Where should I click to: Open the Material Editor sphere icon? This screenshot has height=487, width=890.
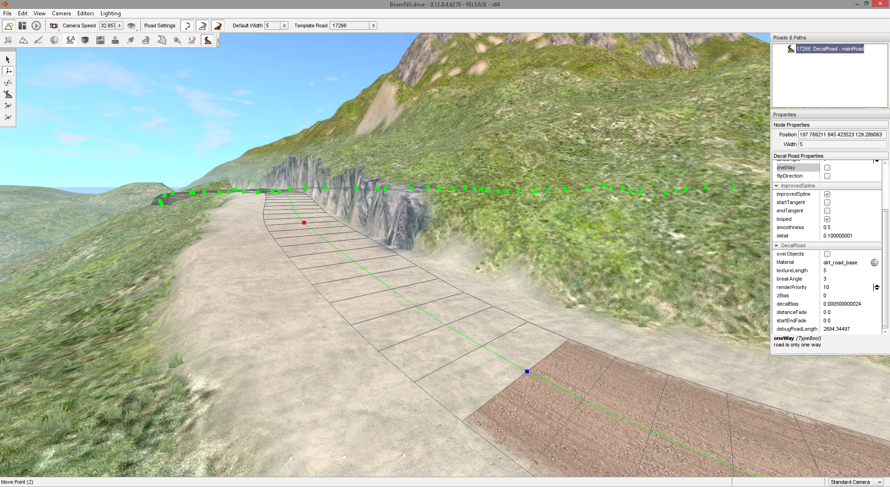coord(54,40)
